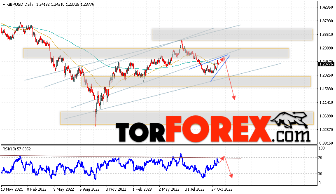Select the gray support zone near 1.20250
This screenshot has width=336, height=194.
[196, 82]
